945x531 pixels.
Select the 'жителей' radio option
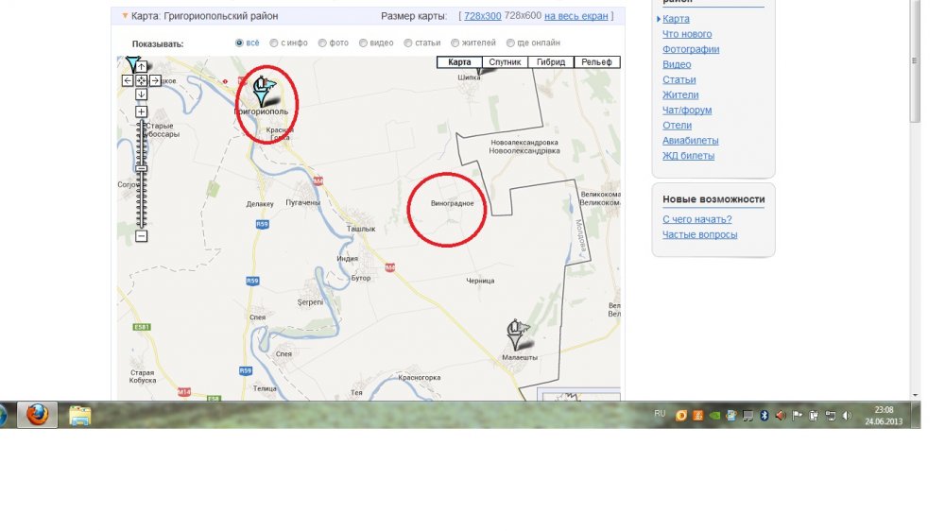(455, 43)
